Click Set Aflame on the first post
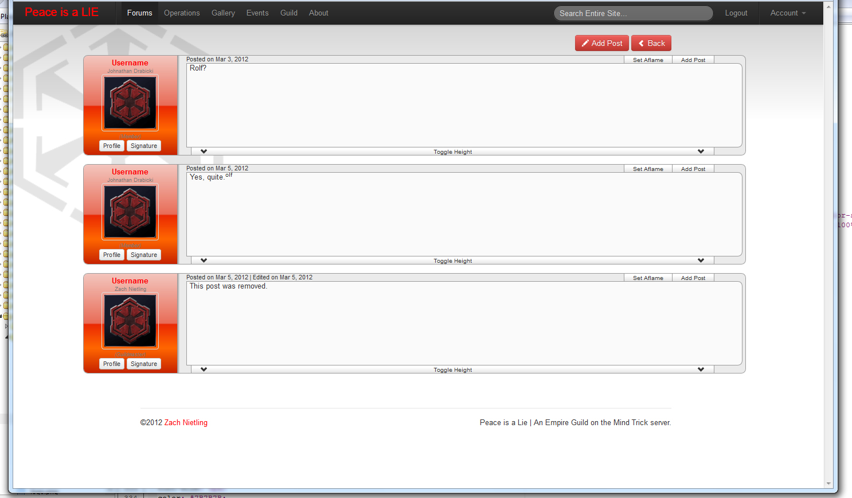Image resolution: width=852 pixels, height=498 pixels. [x=648, y=60]
